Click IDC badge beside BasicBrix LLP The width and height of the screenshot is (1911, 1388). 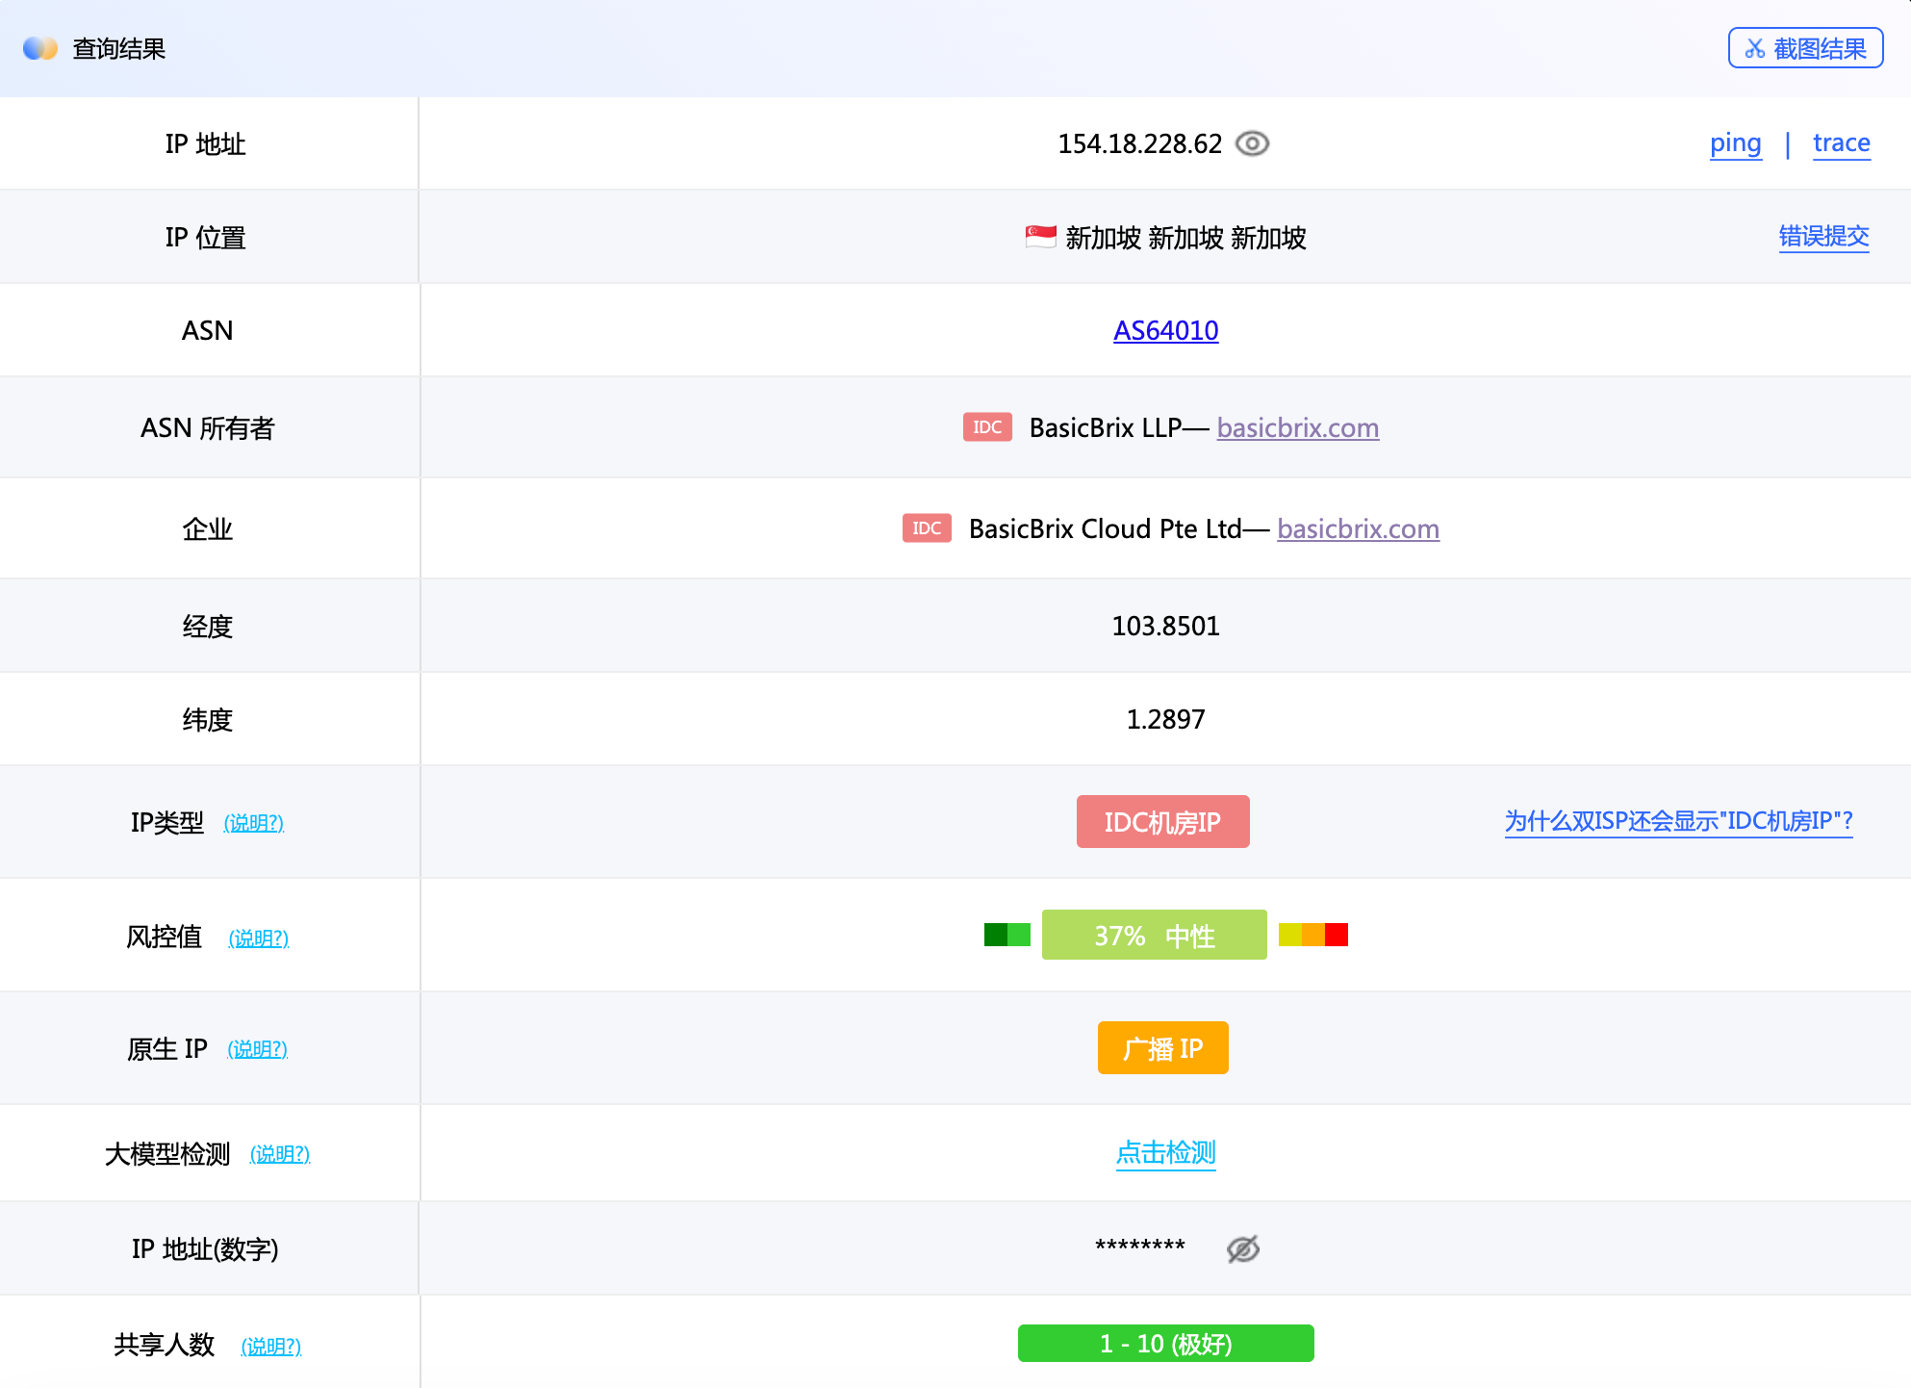coord(987,427)
